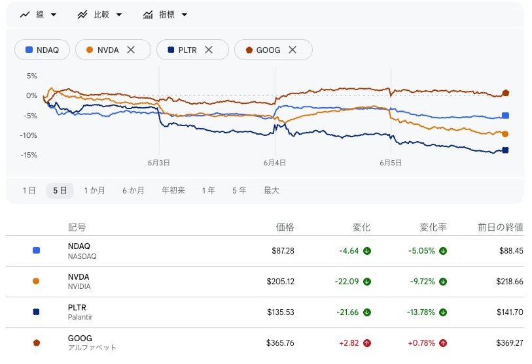532x364 pixels.
Task: Click the $365.76 price cell
Action: tap(280, 343)
